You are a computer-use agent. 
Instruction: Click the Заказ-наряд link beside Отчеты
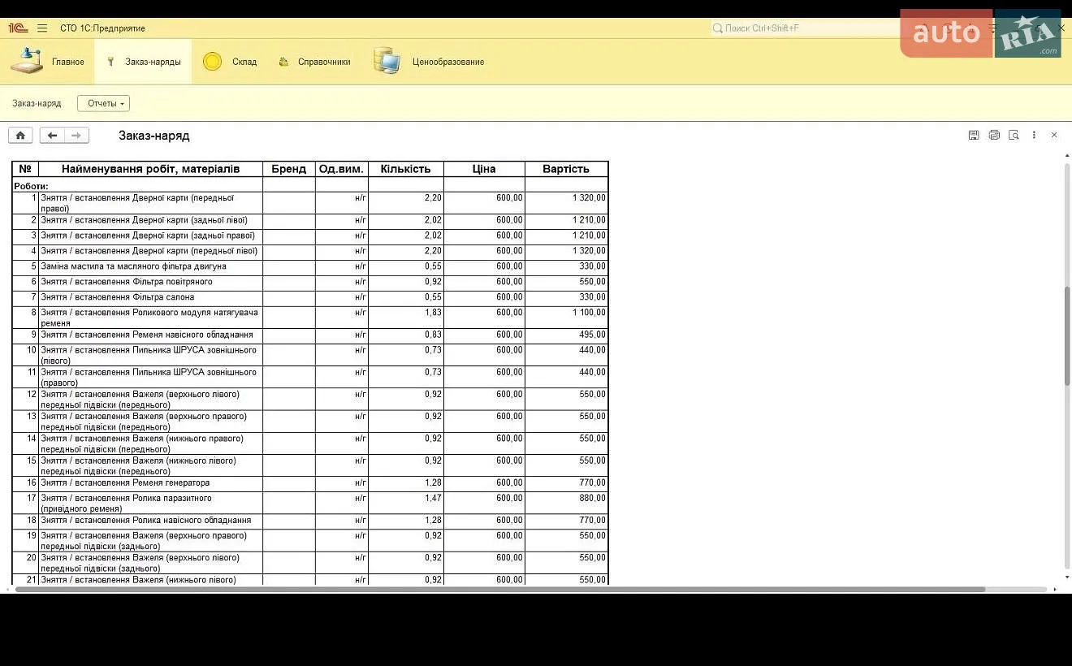click(37, 103)
